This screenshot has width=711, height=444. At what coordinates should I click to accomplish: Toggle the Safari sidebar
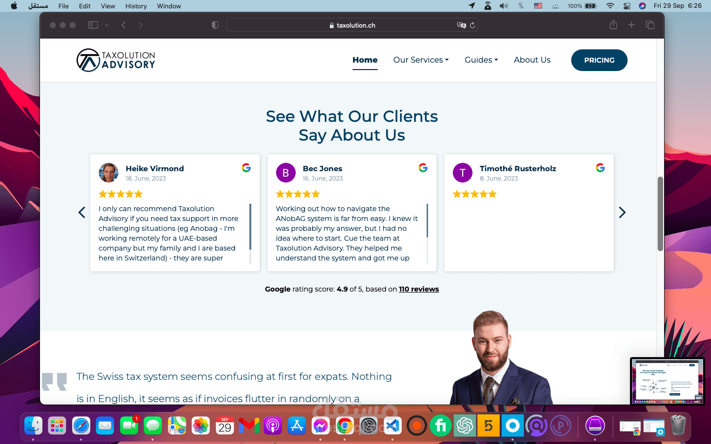pyautogui.click(x=93, y=25)
